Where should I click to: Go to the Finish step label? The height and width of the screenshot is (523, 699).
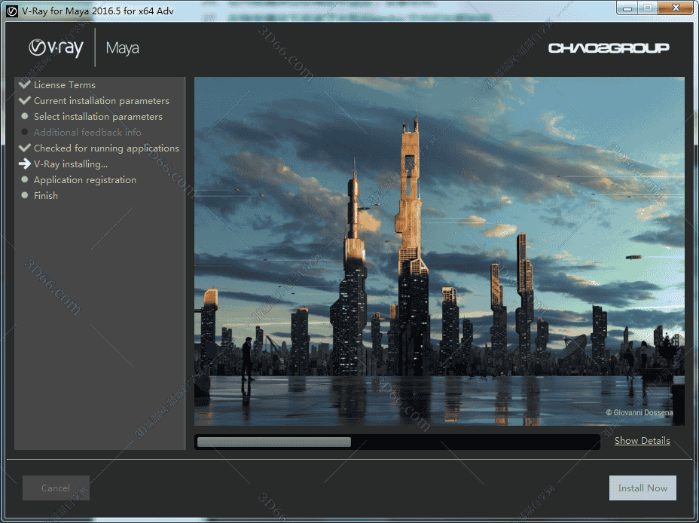[x=46, y=196]
